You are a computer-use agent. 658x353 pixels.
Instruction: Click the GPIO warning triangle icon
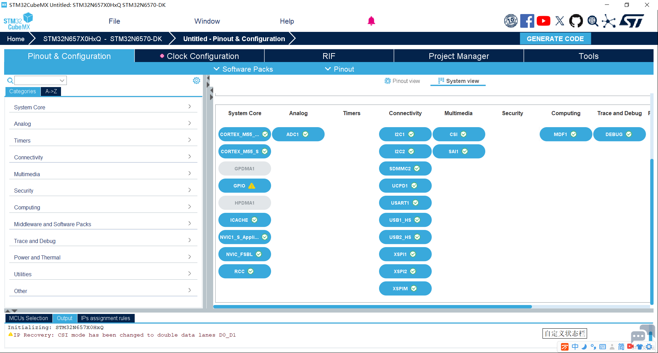click(x=252, y=186)
